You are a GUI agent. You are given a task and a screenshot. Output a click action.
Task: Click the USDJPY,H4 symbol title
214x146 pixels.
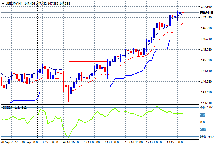pyautogui.click(x=14, y=4)
